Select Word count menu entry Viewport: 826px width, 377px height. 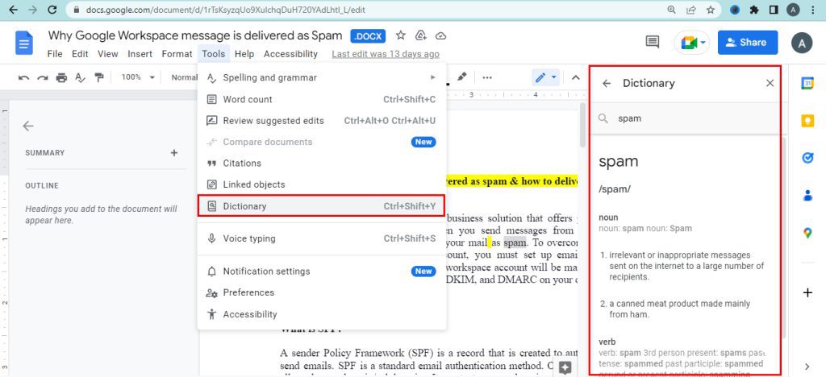pyautogui.click(x=322, y=99)
